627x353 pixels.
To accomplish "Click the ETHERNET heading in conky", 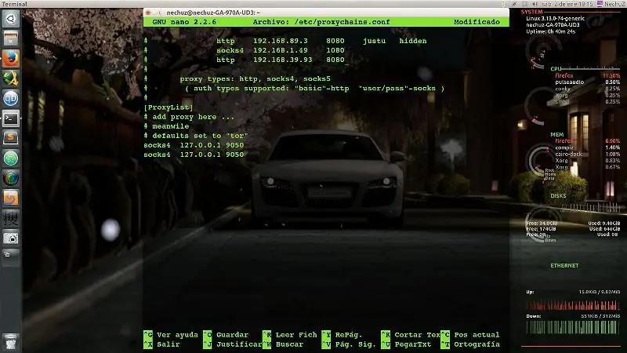I will tap(564, 265).
